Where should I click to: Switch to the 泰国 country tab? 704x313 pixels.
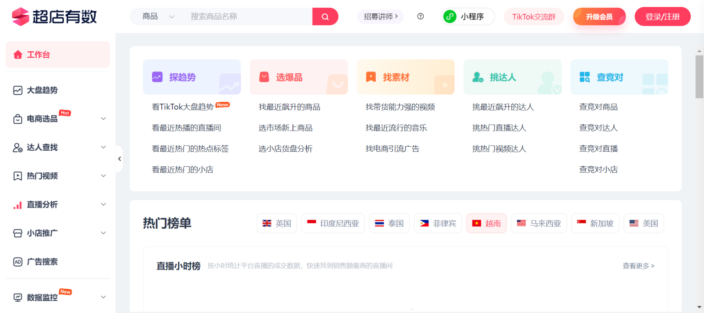389,223
